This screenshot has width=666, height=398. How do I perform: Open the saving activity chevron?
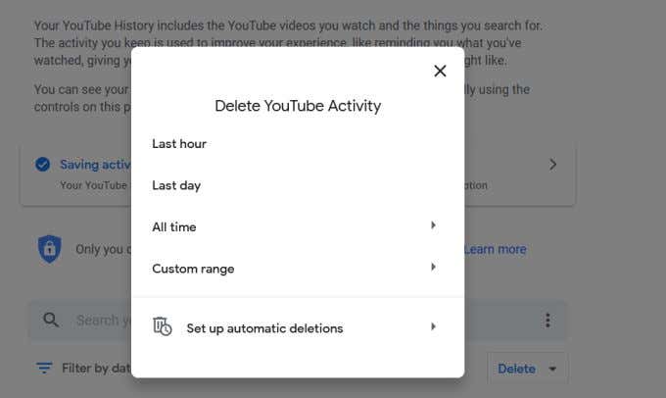[553, 165]
